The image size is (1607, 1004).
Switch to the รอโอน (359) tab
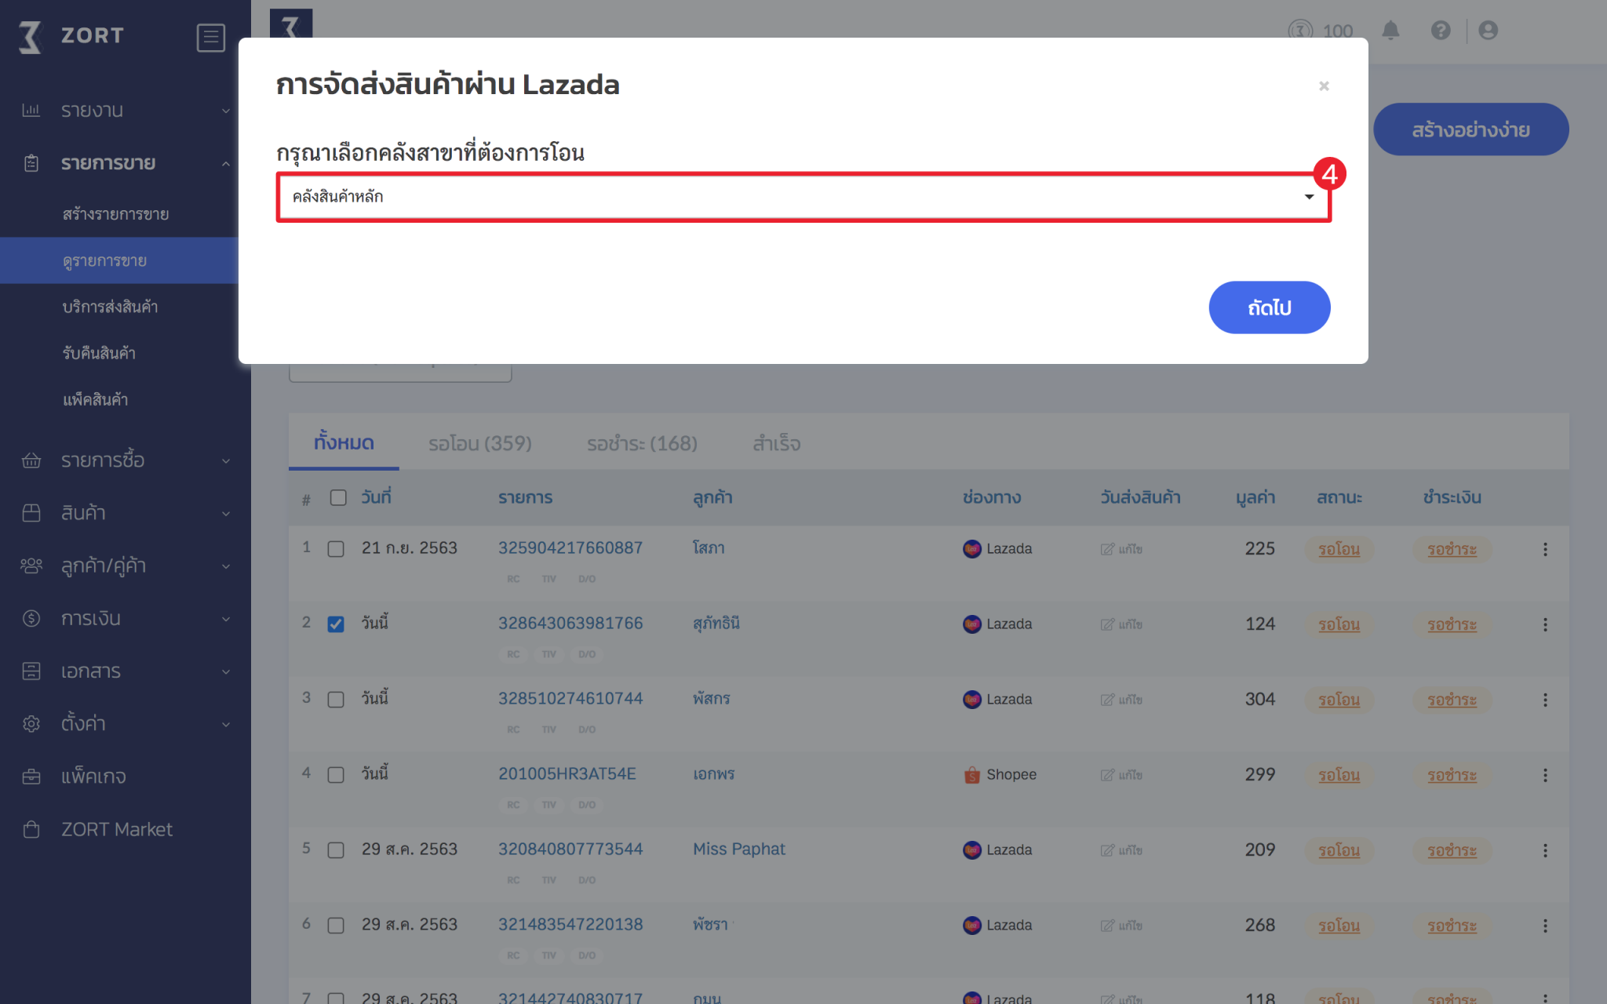point(480,444)
